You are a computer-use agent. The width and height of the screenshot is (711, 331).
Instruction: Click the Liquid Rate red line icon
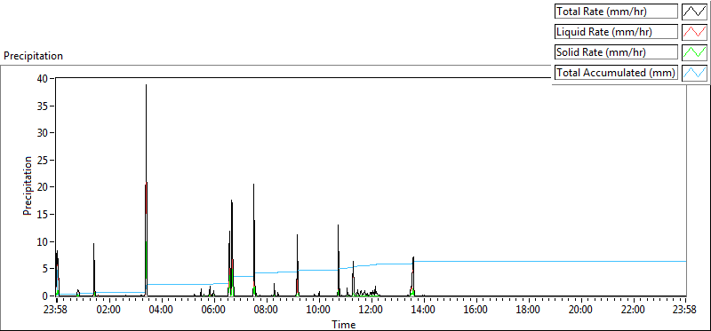tap(694, 32)
